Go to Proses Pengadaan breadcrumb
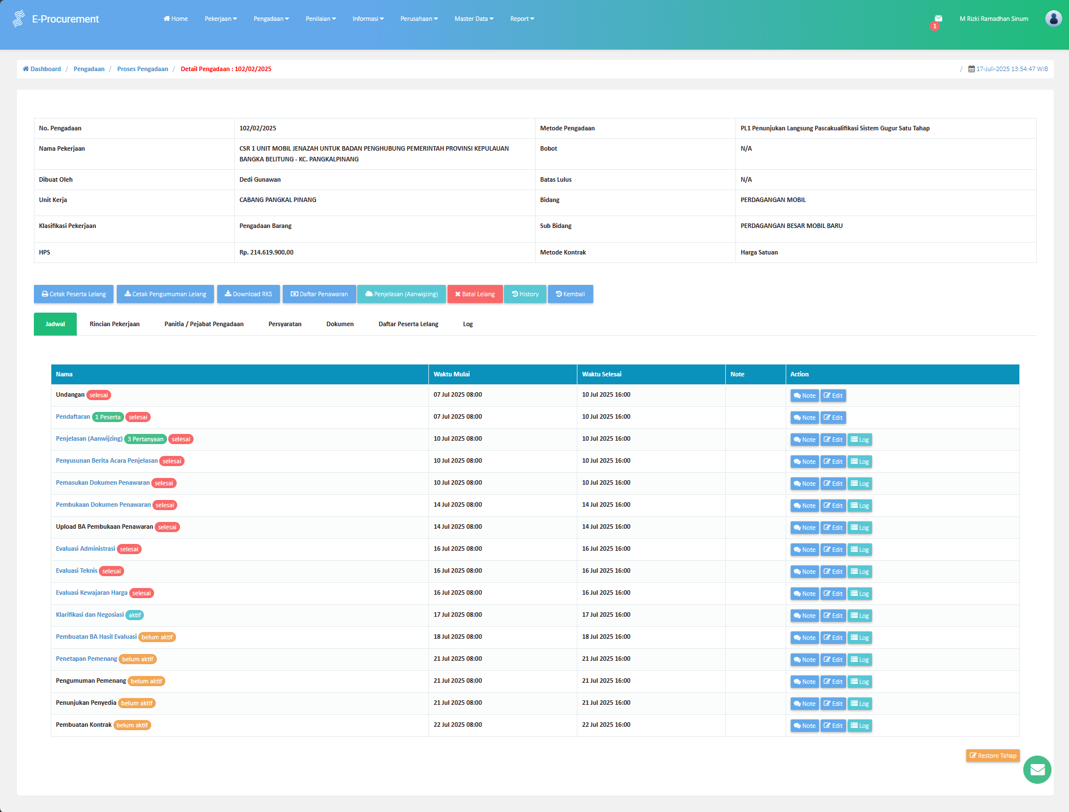 tap(143, 69)
